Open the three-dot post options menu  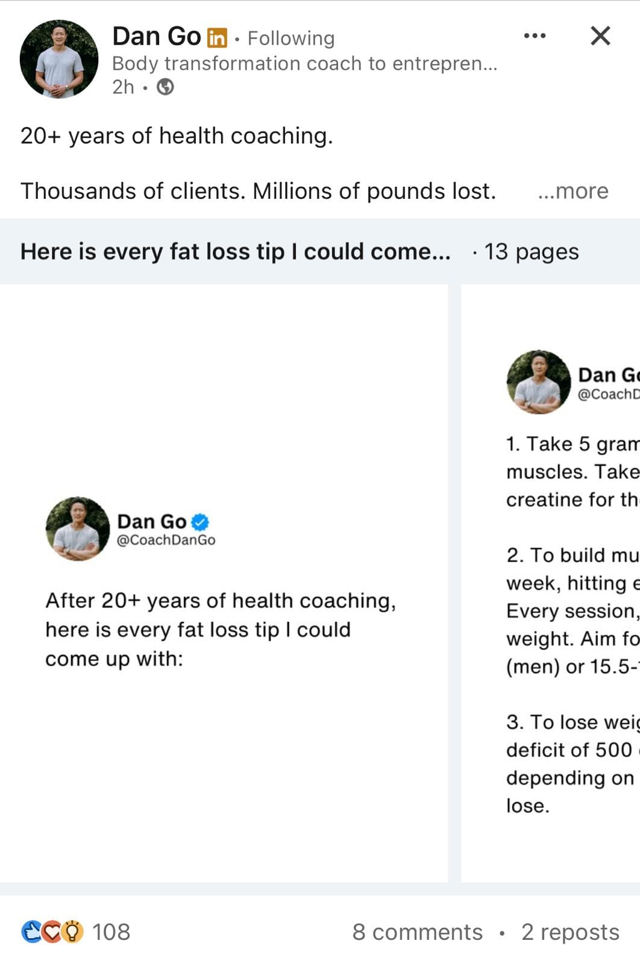[x=535, y=36]
